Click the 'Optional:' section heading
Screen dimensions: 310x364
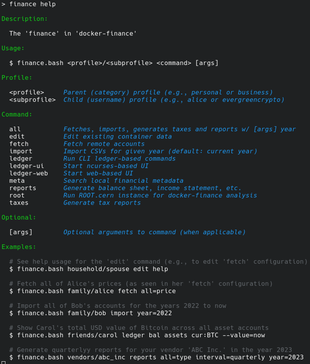tap(19, 217)
